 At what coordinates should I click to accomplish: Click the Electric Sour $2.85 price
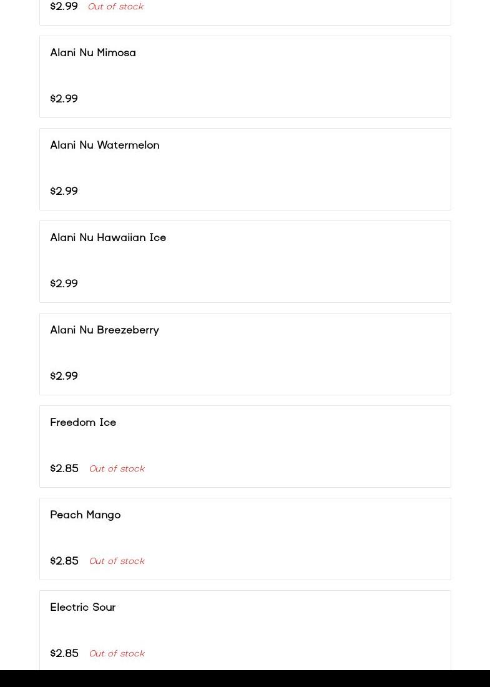point(64,653)
